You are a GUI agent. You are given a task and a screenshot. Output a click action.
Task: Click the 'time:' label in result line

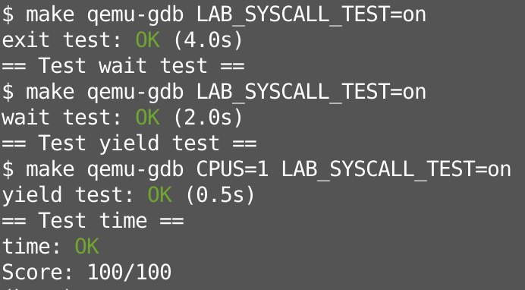31,247
